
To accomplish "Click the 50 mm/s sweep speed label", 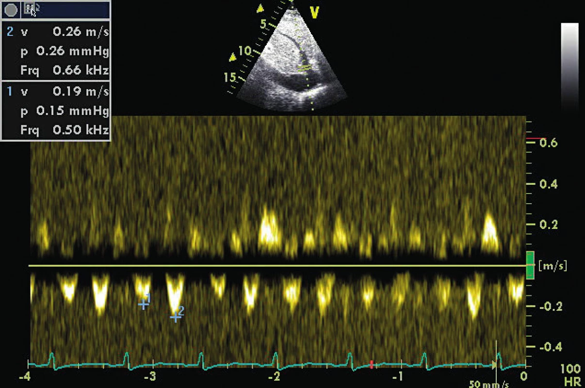I will [488, 384].
